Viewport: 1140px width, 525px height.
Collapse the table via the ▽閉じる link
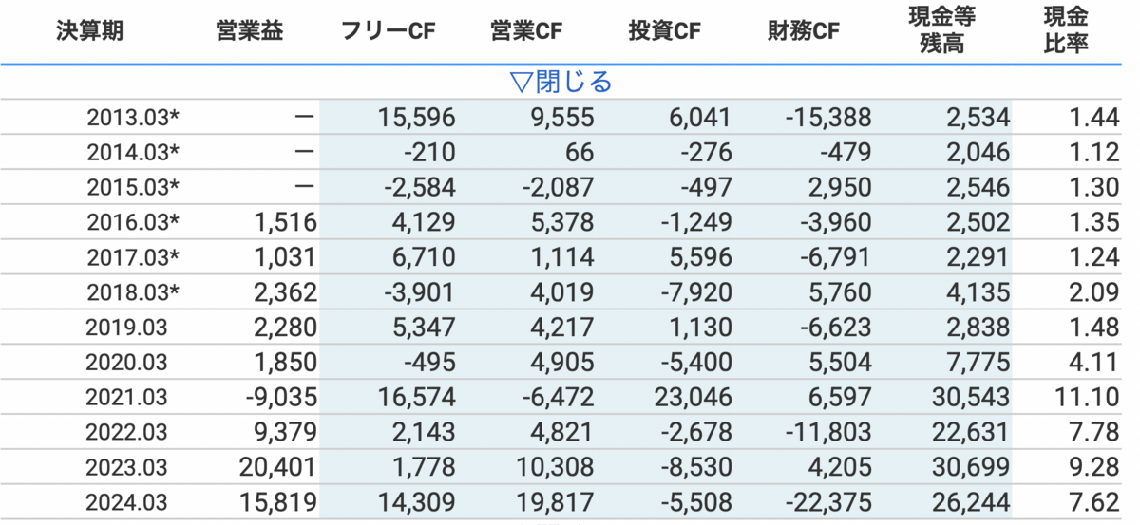[x=560, y=82]
